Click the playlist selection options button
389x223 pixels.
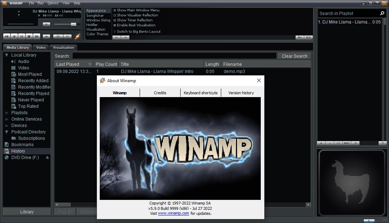pos(338,143)
